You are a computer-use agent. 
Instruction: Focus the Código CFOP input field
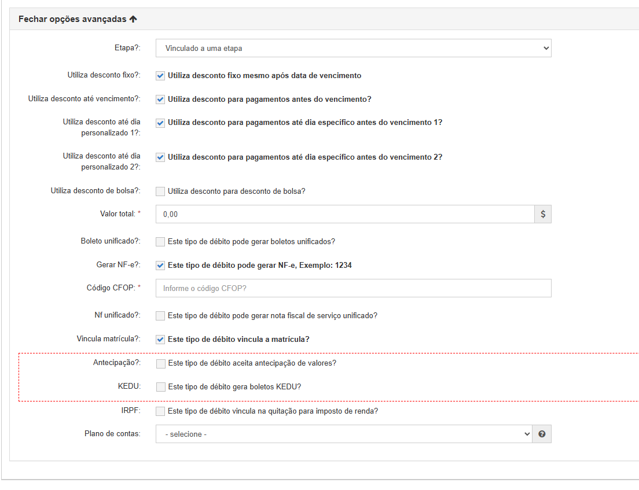pyautogui.click(x=353, y=288)
